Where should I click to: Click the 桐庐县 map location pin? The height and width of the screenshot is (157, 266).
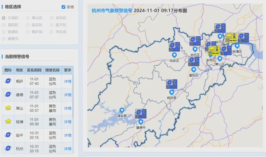click(172, 92)
